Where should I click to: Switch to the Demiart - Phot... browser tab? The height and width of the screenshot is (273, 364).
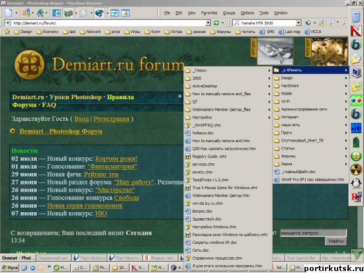[19, 258]
